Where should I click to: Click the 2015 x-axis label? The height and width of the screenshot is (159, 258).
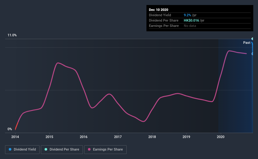49,137
